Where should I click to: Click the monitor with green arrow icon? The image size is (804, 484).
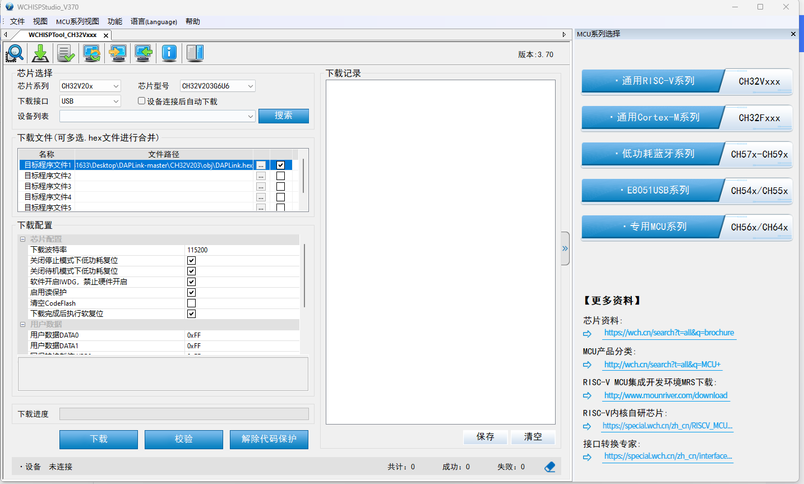click(x=144, y=53)
